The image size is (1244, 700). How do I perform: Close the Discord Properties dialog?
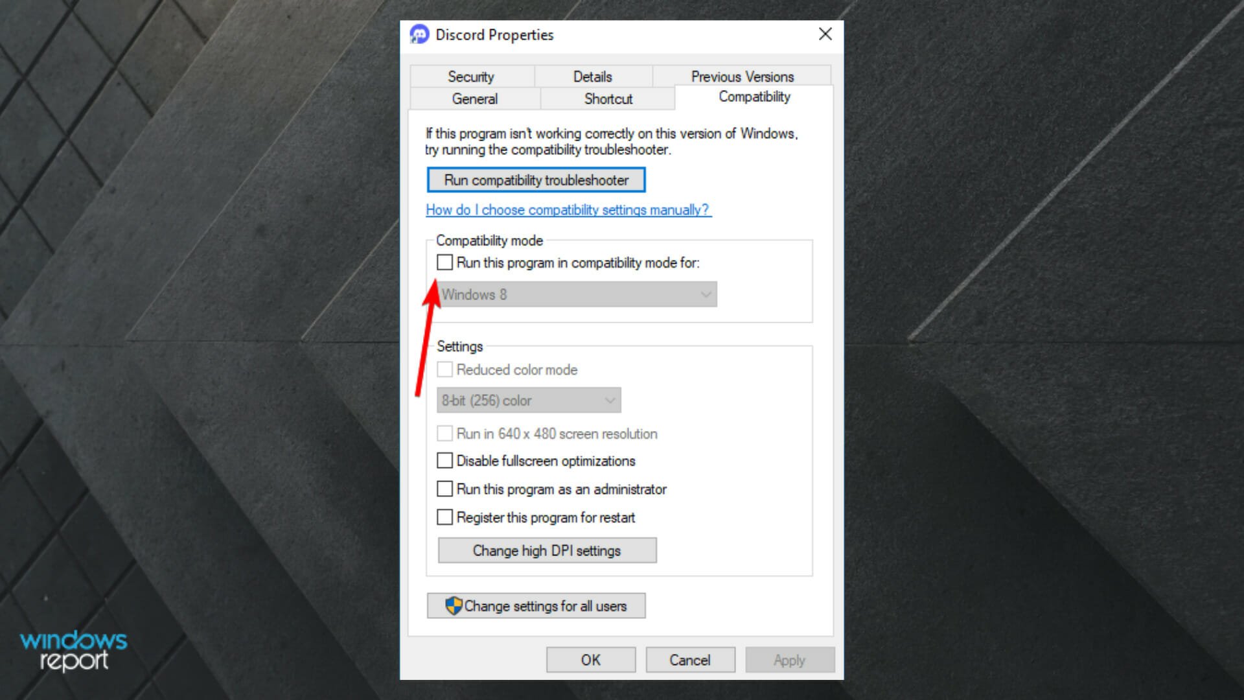coord(825,34)
